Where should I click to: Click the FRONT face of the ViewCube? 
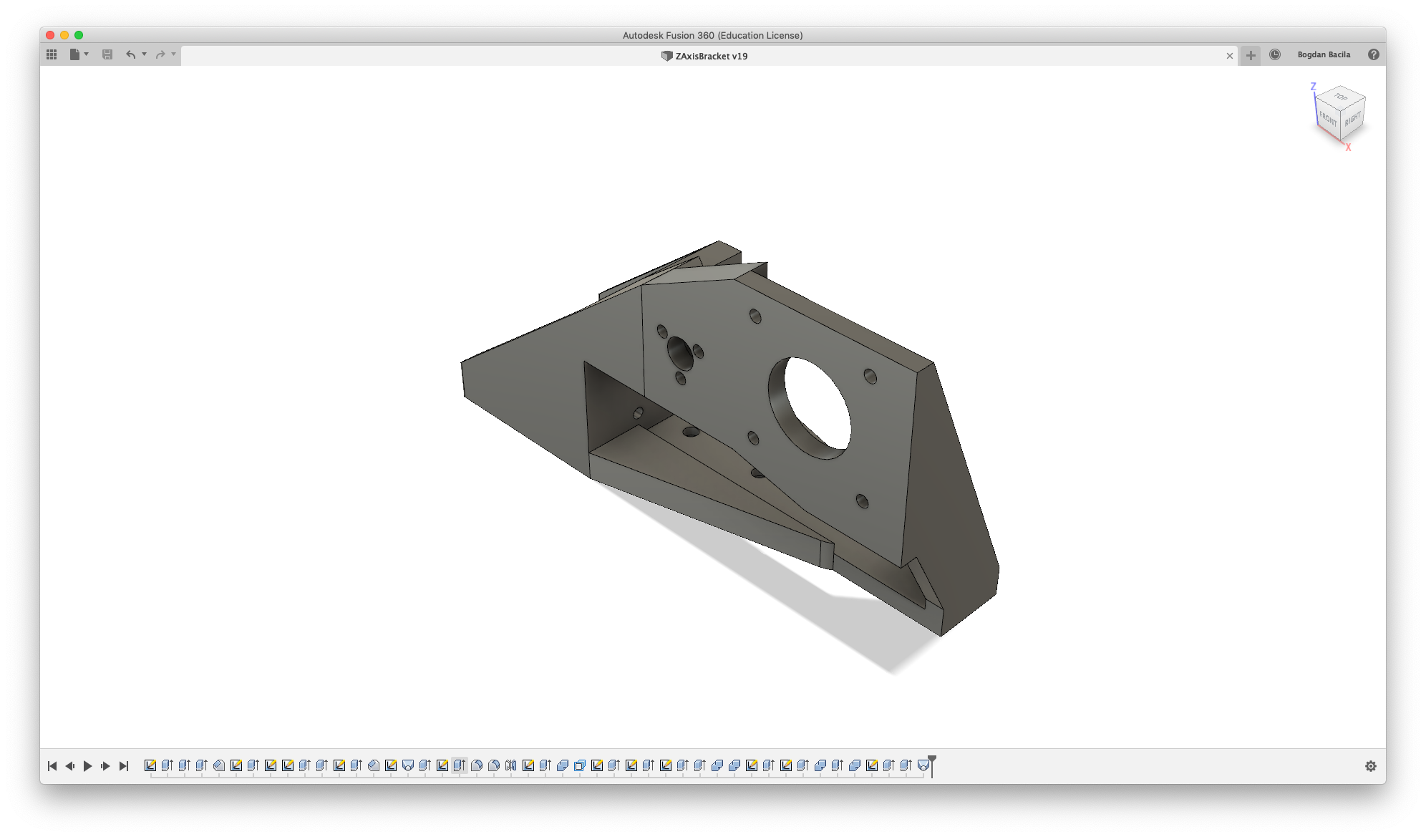pyautogui.click(x=1328, y=119)
